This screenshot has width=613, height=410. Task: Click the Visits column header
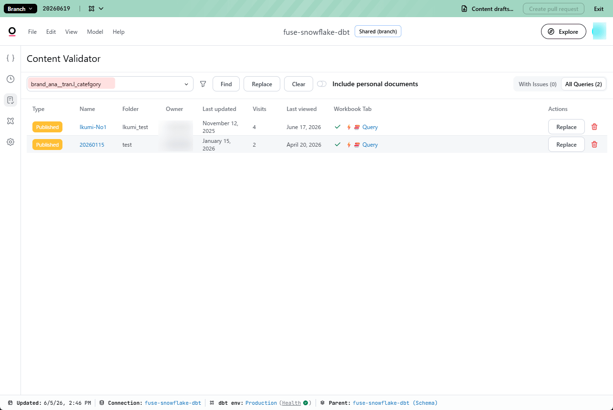(259, 109)
